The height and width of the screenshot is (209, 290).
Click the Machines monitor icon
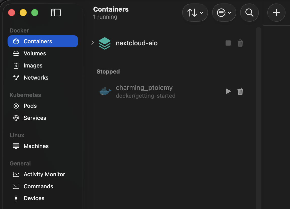coord(16,146)
